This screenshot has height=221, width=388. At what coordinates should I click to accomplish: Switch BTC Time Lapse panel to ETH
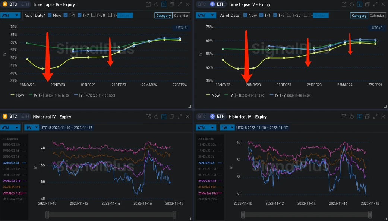(x=25, y=4)
